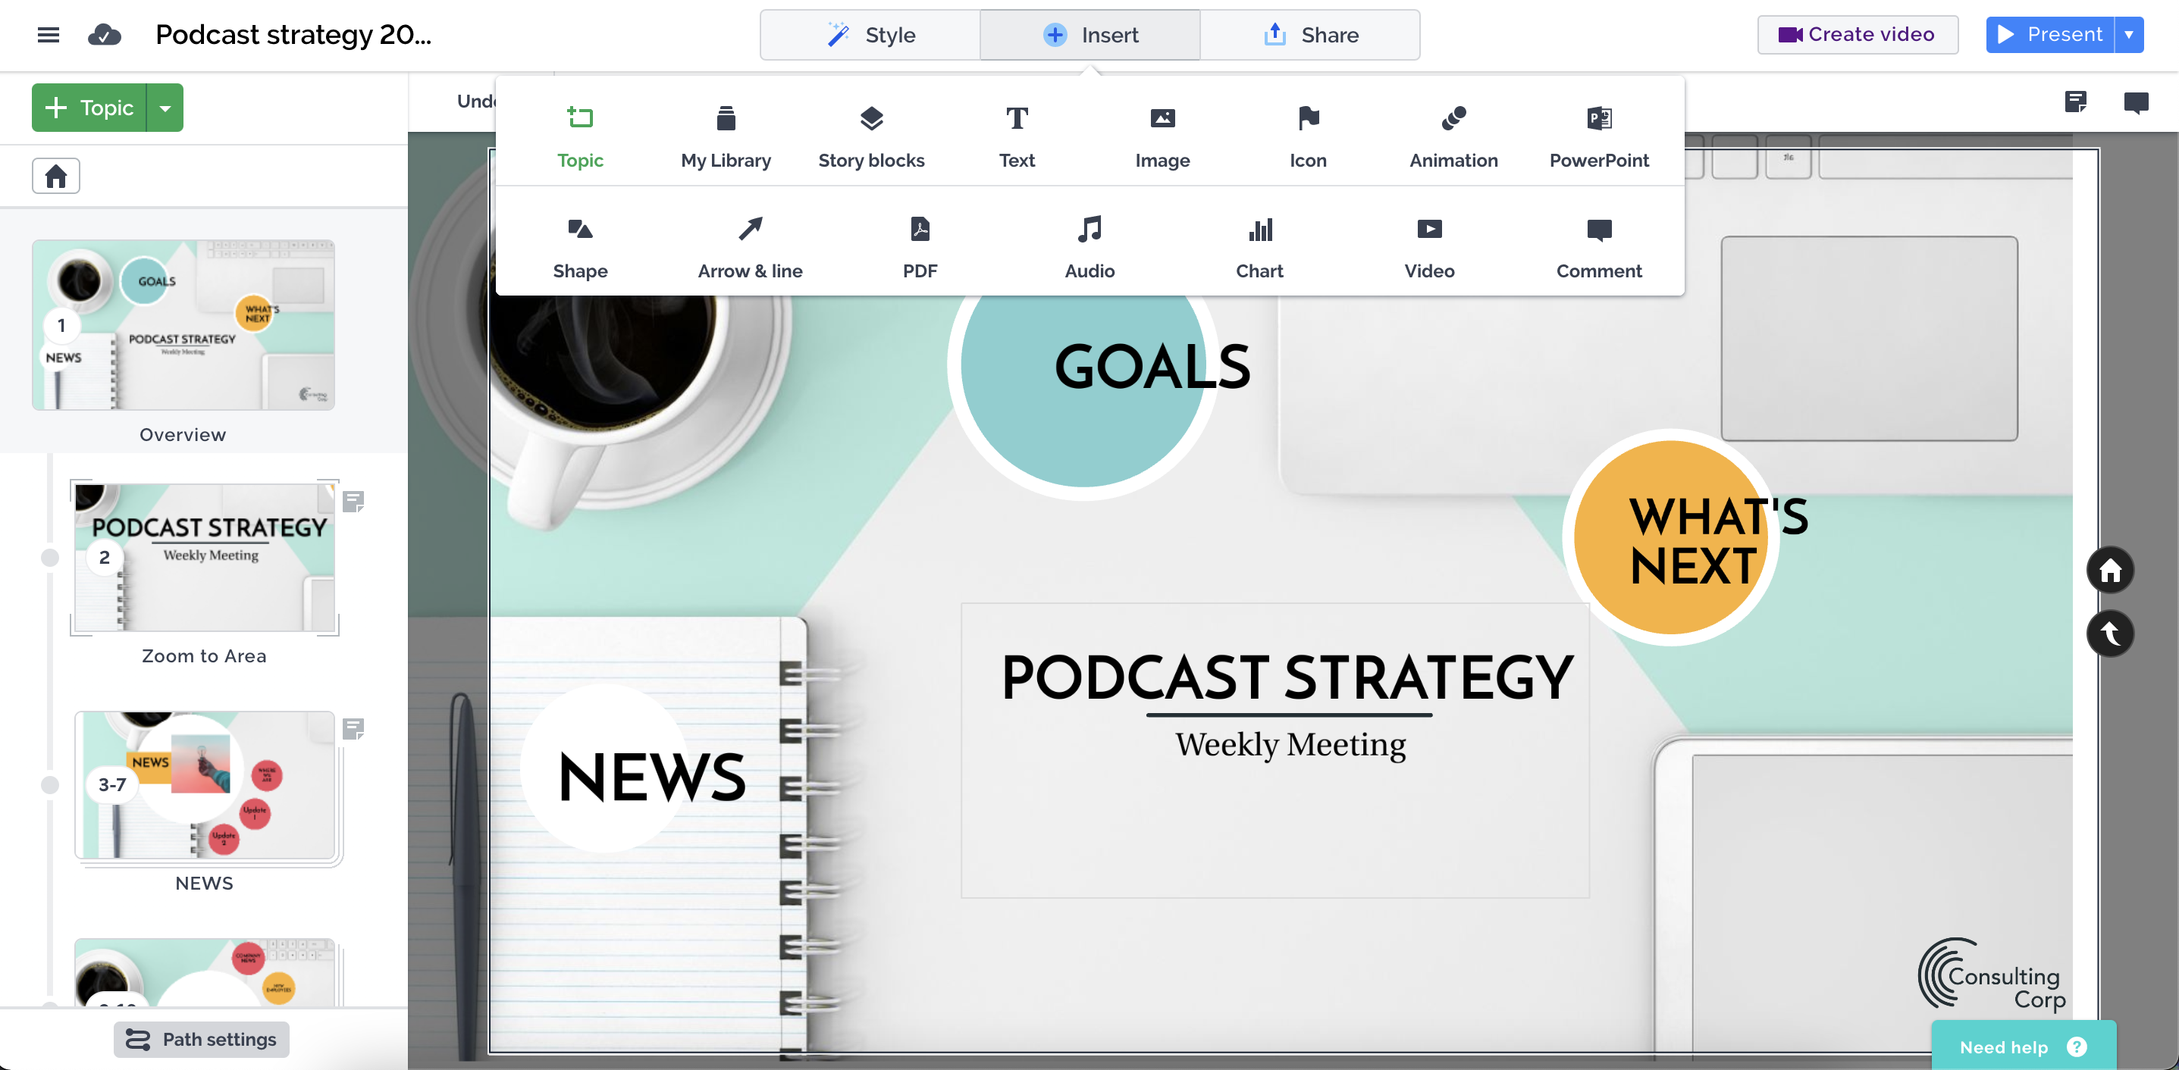The image size is (2179, 1070).
Task: Import a PowerPoint file
Action: click(1599, 135)
